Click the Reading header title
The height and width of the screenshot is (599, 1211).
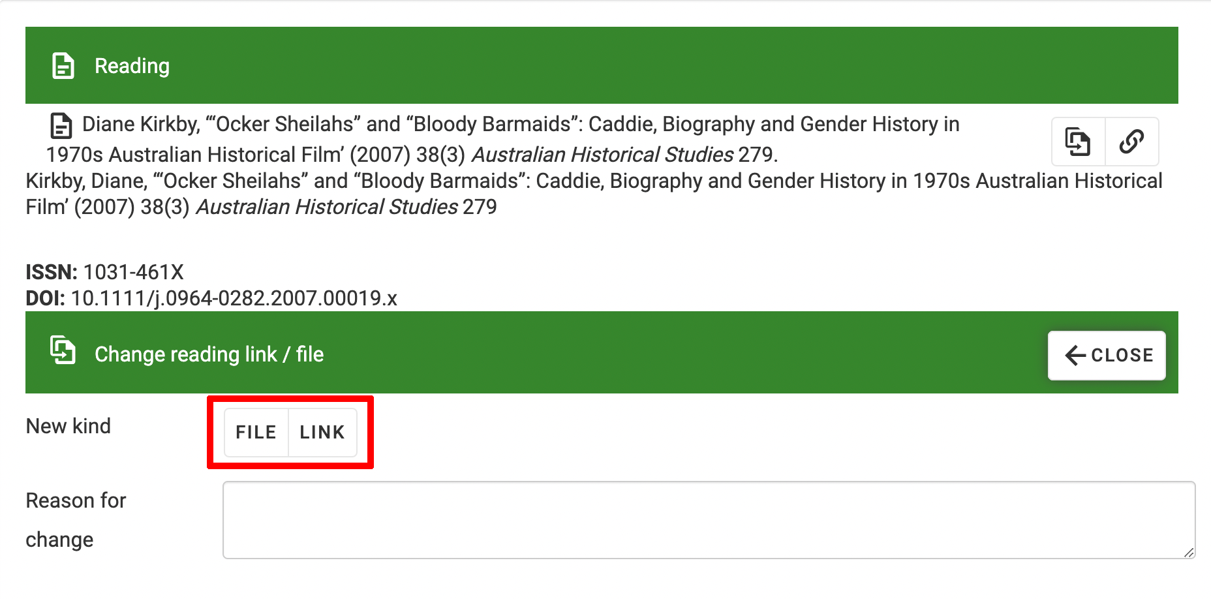(x=132, y=66)
